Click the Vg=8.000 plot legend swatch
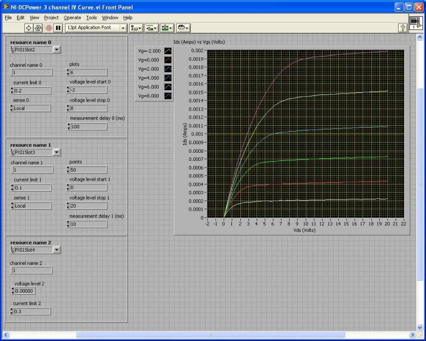The width and height of the screenshot is (426, 341). click(x=168, y=96)
